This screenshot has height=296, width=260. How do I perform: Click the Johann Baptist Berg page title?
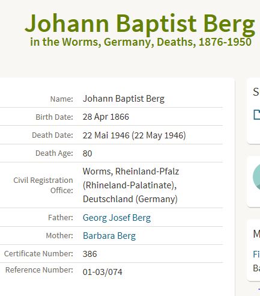140,23
